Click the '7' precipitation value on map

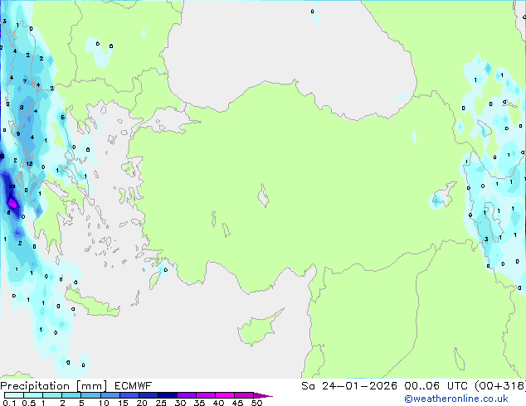(25, 81)
